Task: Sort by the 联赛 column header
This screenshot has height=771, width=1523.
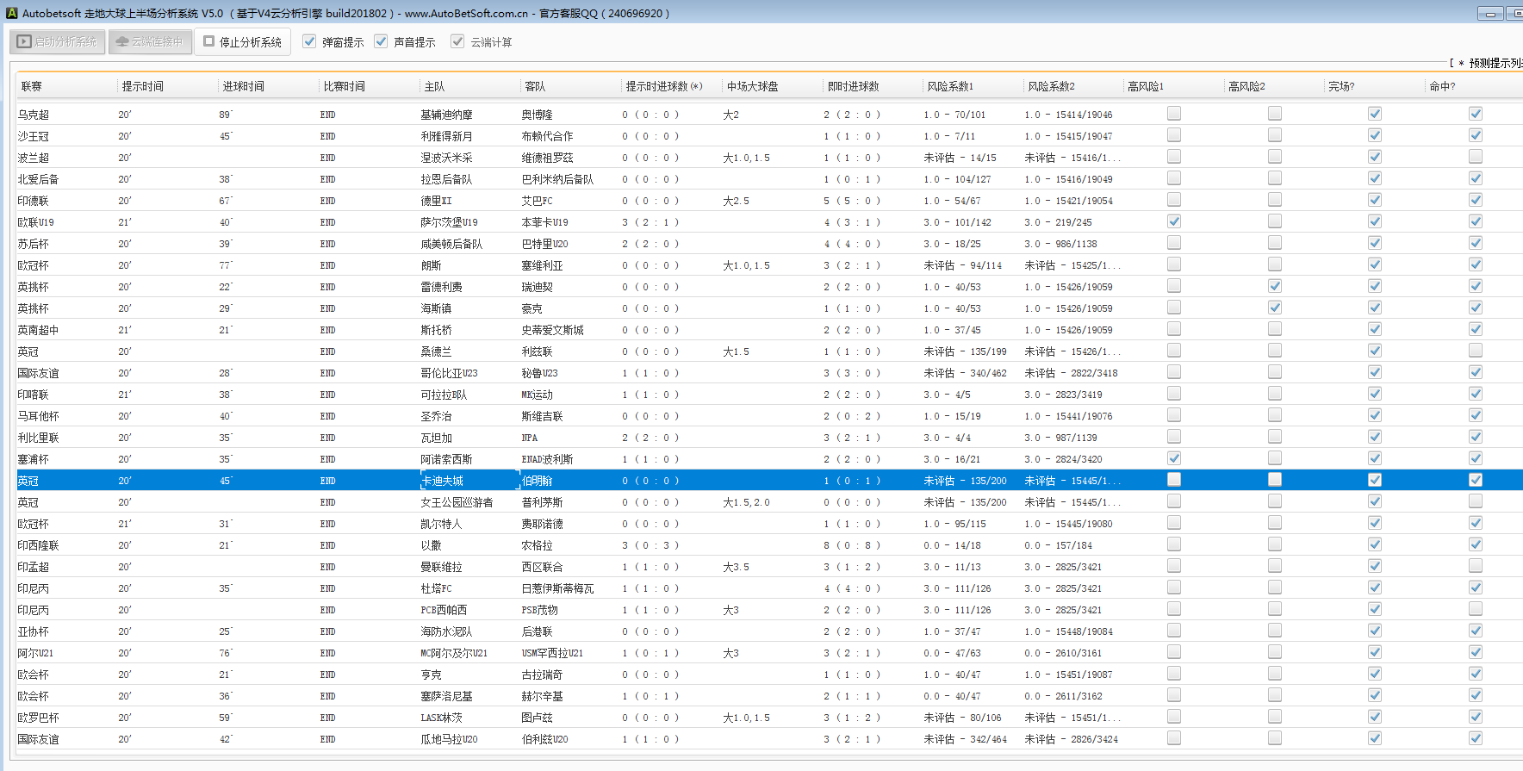Action: pos(32,86)
